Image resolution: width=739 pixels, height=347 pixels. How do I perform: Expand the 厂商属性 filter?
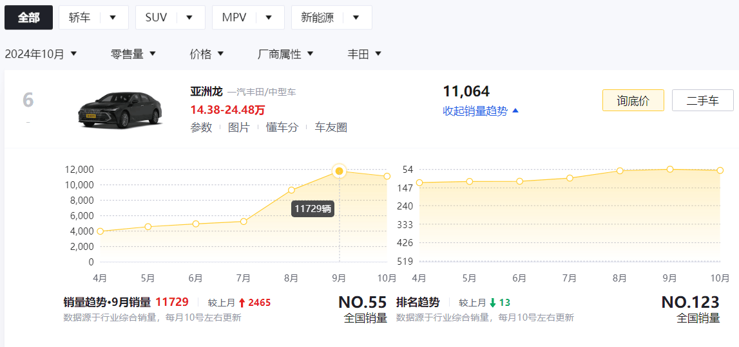click(x=285, y=54)
